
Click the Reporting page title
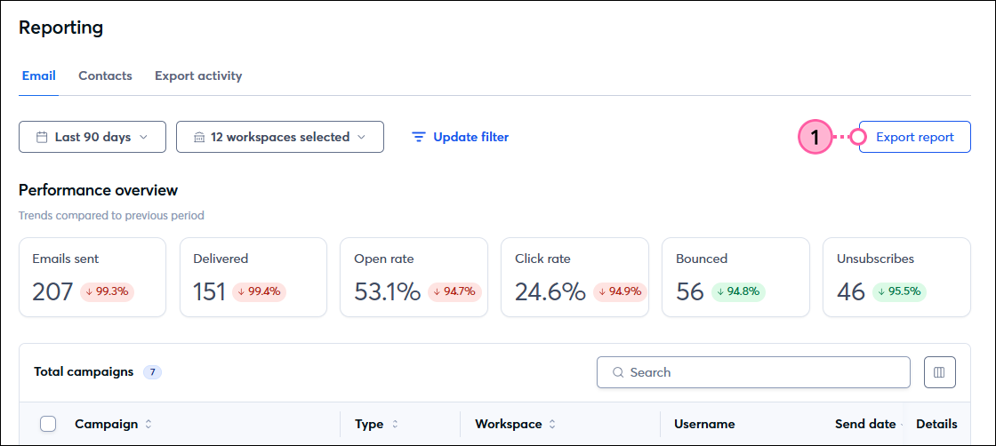(x=61, y=28)
